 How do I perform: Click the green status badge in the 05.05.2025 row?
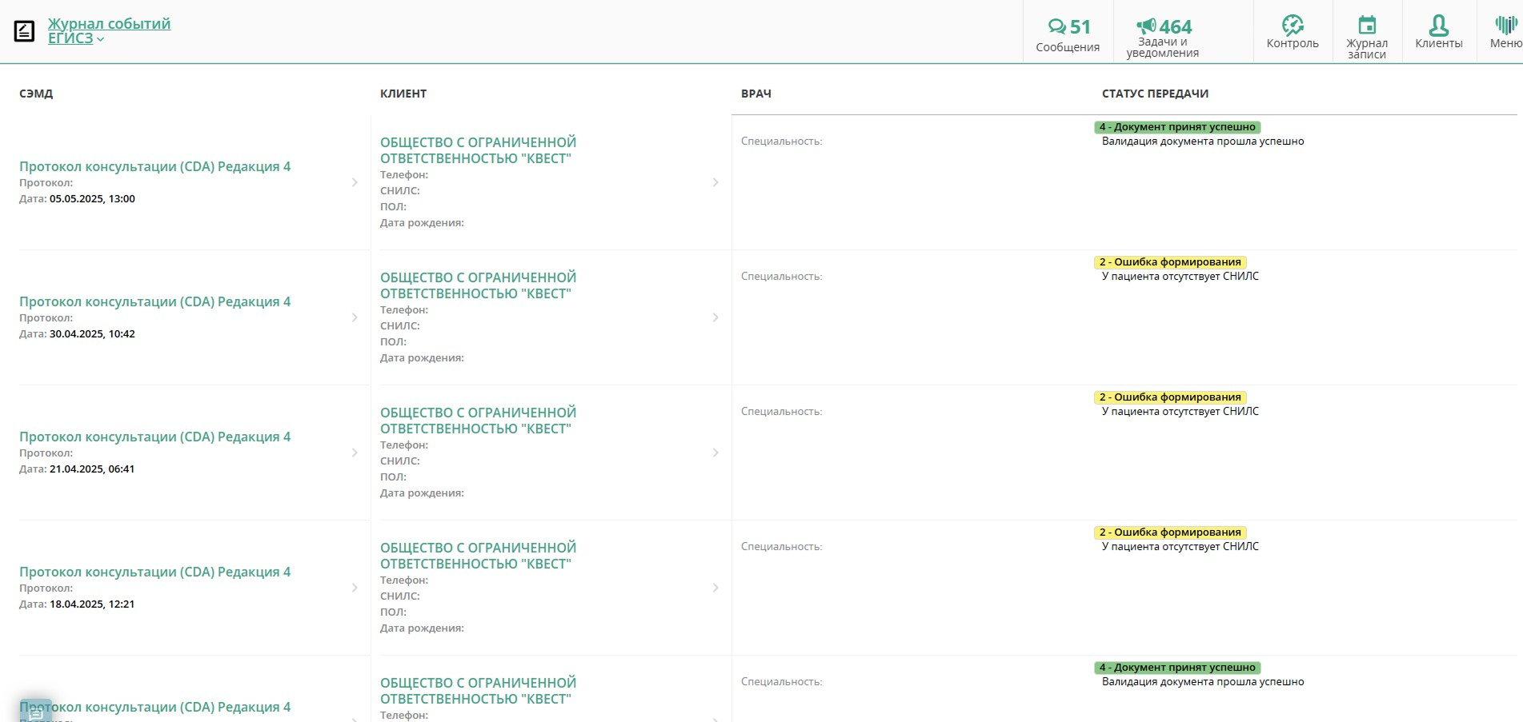[1177, 127]
